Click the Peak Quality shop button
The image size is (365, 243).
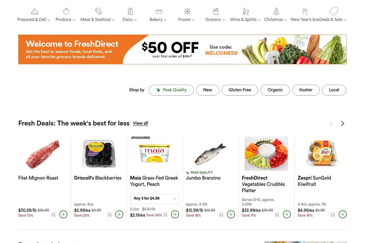(x=171, y=90)
